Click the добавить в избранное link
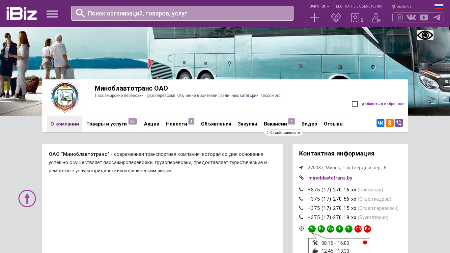 point(383,104)
